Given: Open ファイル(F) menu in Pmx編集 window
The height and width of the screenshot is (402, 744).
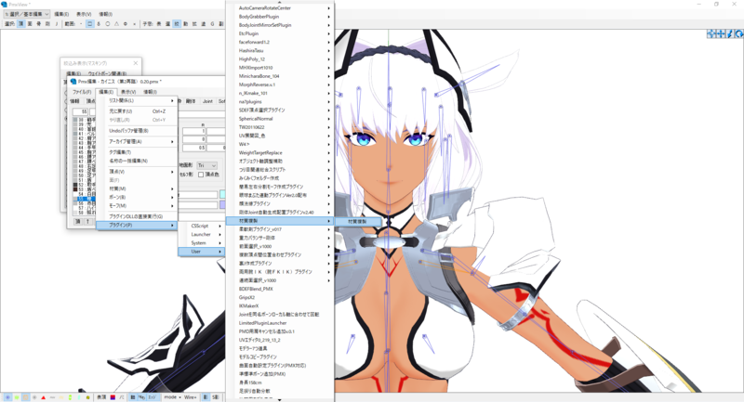Looking at the screenshot, I should [x=82, y=92].
